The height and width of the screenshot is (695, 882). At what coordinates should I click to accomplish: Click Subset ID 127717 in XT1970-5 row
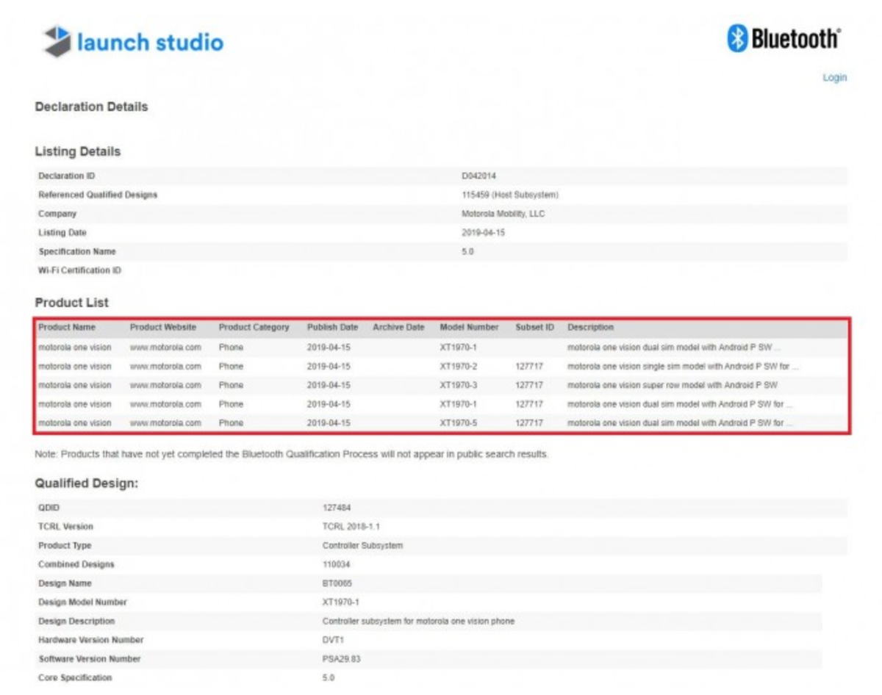pos(529,423)
